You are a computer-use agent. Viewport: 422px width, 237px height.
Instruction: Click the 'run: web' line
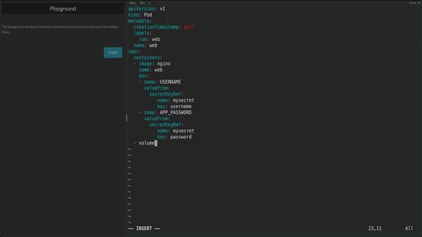pos(149,39)
